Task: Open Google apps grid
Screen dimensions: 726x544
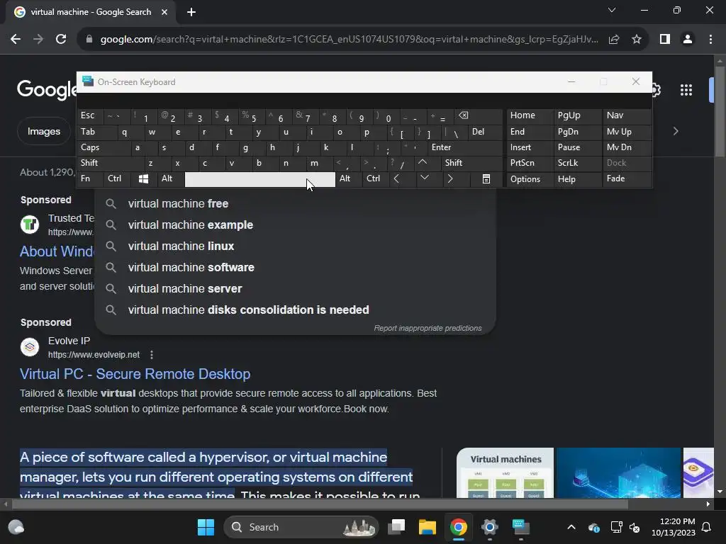Action: pyautogui.click(x=686, y=90)
